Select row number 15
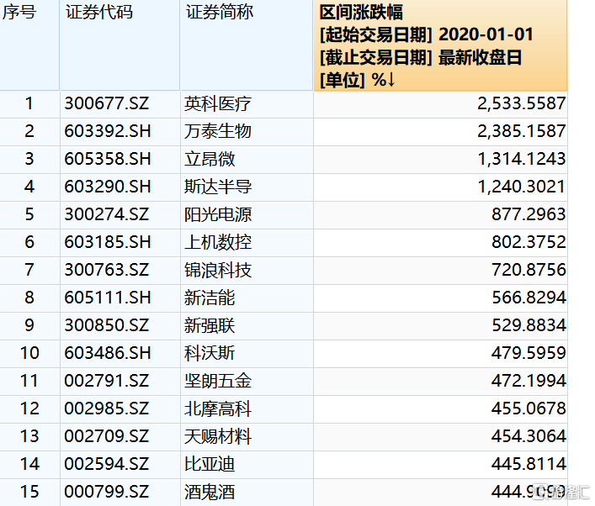Screen dimensions: 595x506 [29, 491]
